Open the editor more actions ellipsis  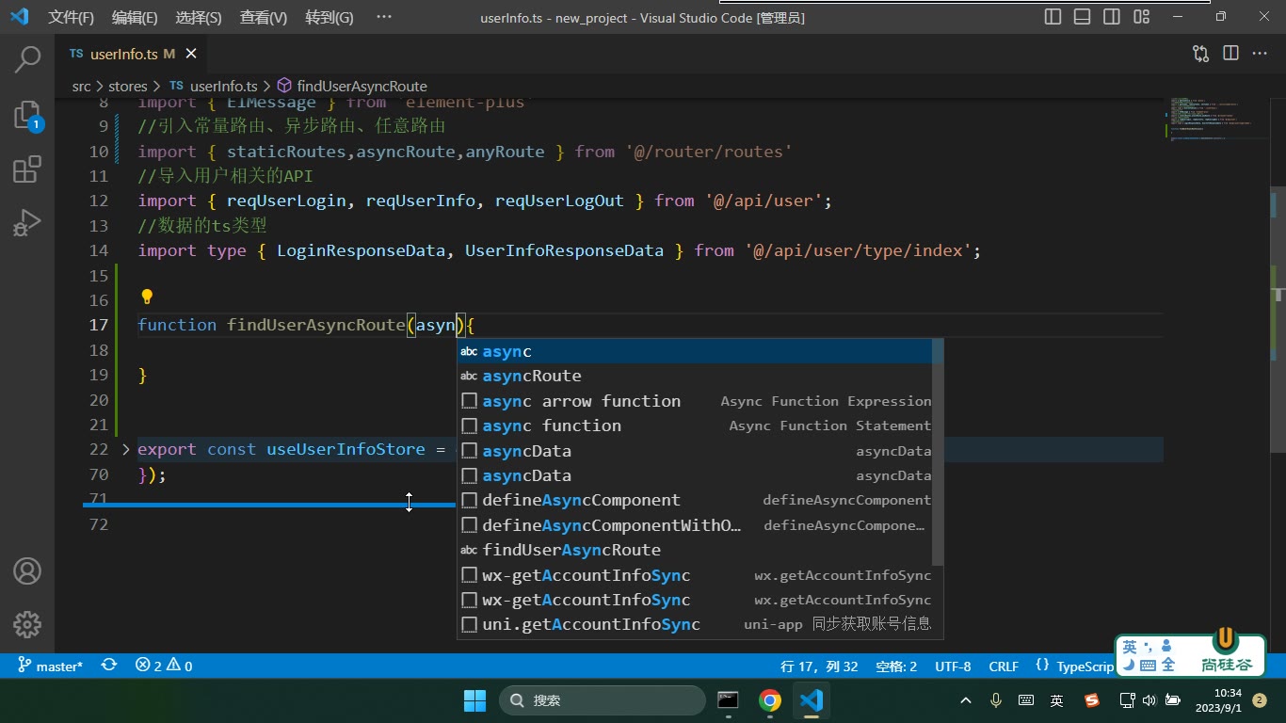coord(1260,54)
